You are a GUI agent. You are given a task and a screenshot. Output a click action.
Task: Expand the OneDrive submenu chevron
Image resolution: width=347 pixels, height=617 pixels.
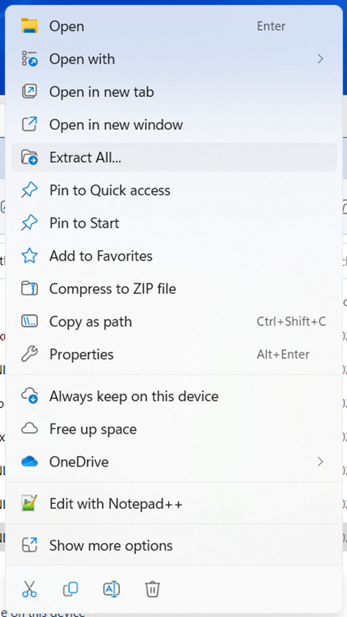pos(320,461)
